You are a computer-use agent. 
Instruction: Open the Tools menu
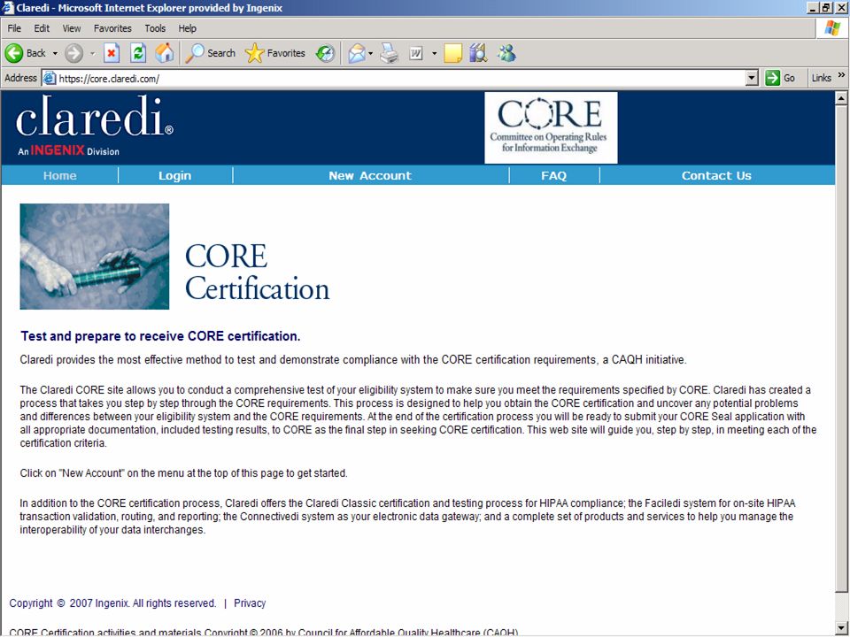155,28
